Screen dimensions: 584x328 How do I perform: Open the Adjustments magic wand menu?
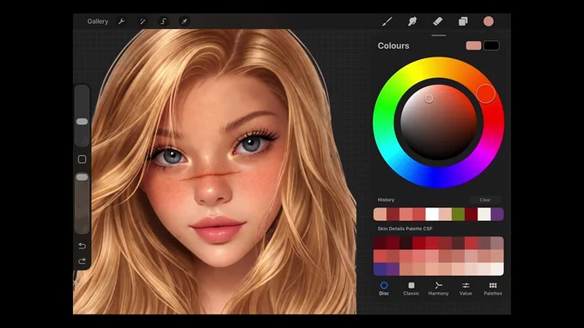coord(143,21)
